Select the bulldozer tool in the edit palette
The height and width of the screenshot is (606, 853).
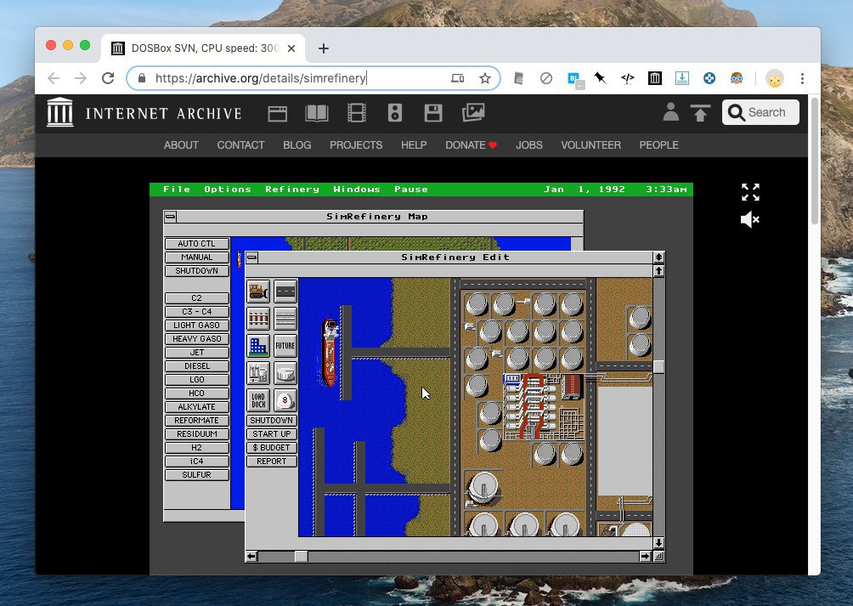tap(258, 292)
